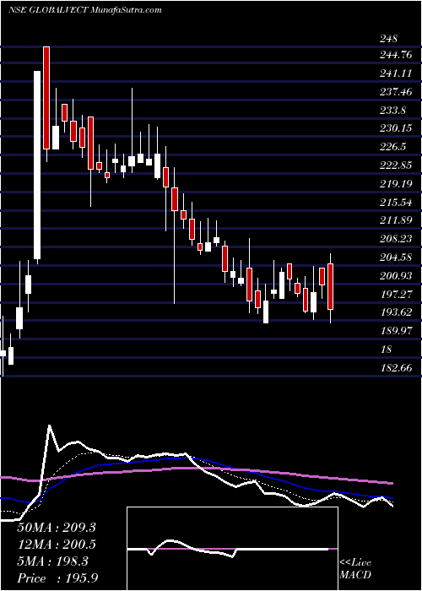
Task: Click the NSE GLOBALVECT MunafaSutra.com title
Action: (x=84, y=9)
